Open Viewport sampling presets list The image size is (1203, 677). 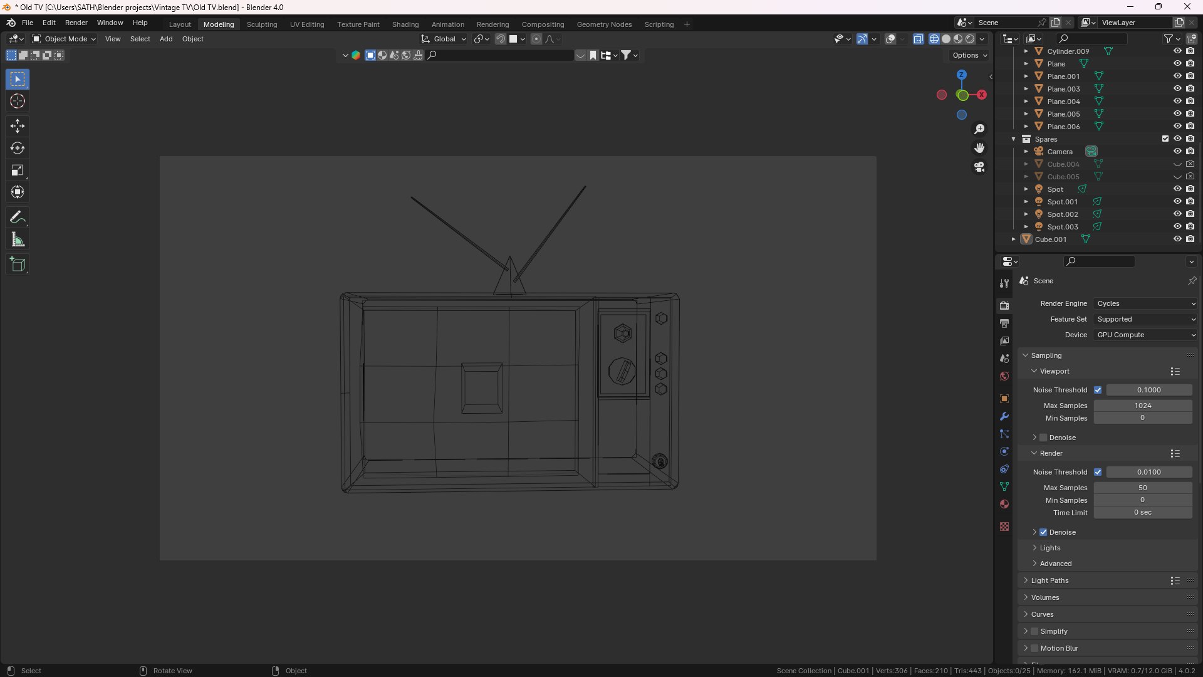click(x=1175, y=372)
